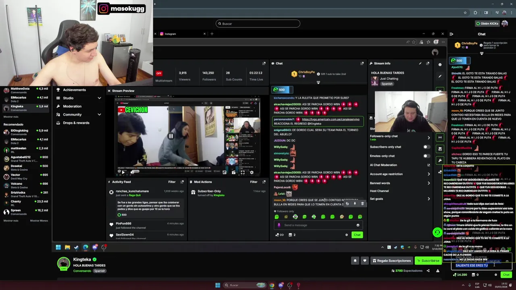The image size is (516, 290).
Task: Pop out the Stream info panel
Action: (x=428, y=63)
